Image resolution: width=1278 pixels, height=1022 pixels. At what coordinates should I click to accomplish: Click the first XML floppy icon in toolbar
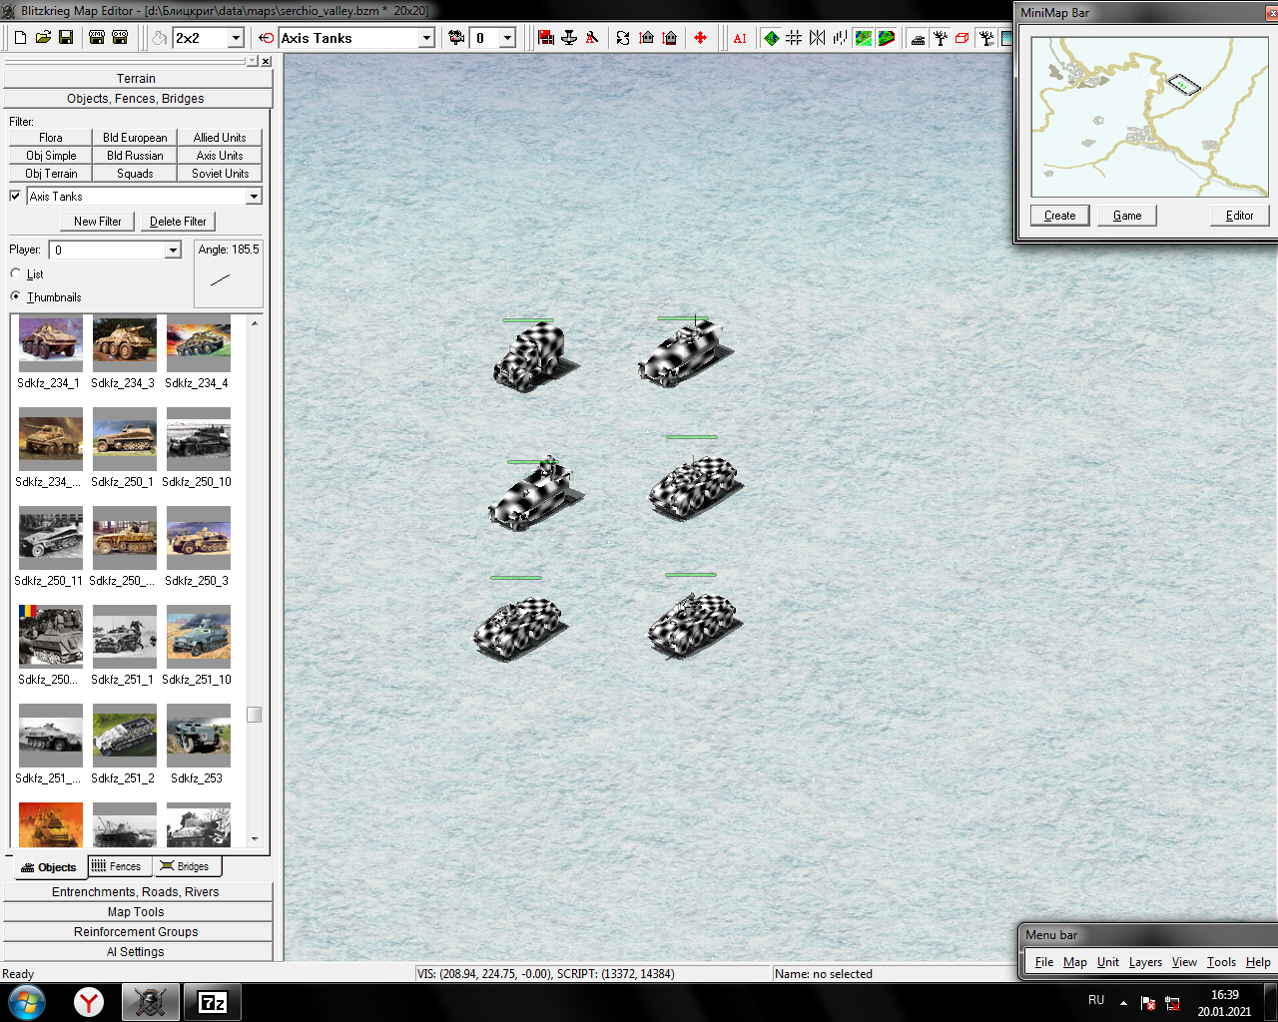click(x=97, y=38)
